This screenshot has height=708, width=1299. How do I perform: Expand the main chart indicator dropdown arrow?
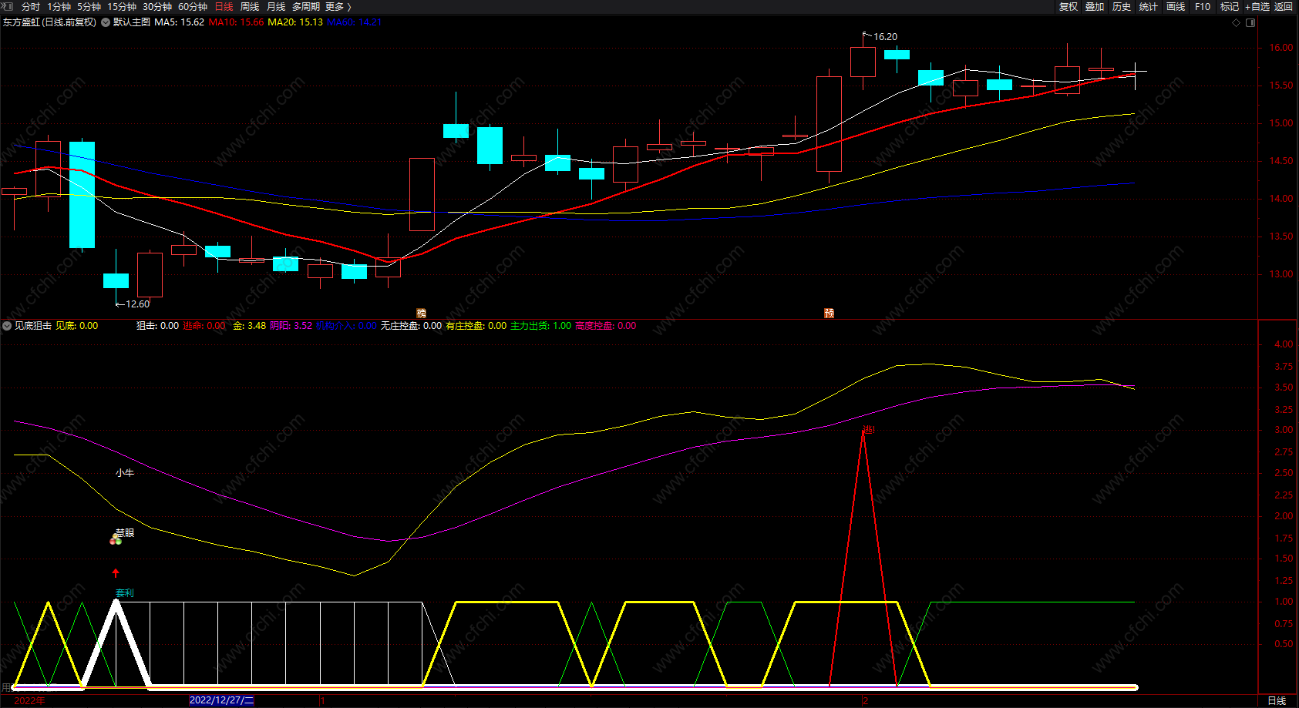pos(106,22)
